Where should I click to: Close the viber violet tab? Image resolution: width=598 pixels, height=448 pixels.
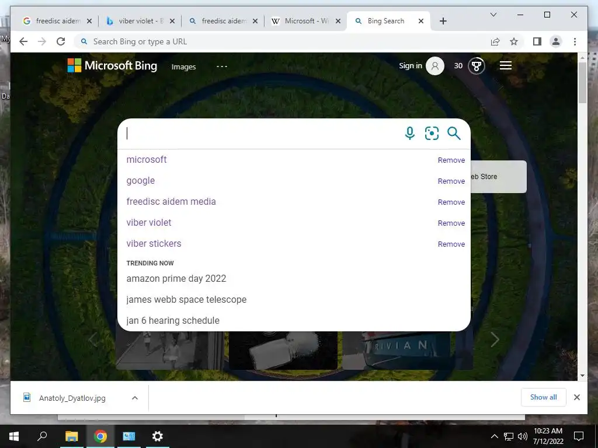coord(172,21)
